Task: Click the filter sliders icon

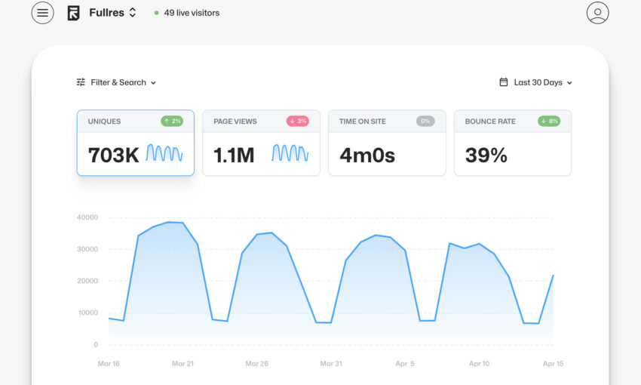Action: point(81,82)
